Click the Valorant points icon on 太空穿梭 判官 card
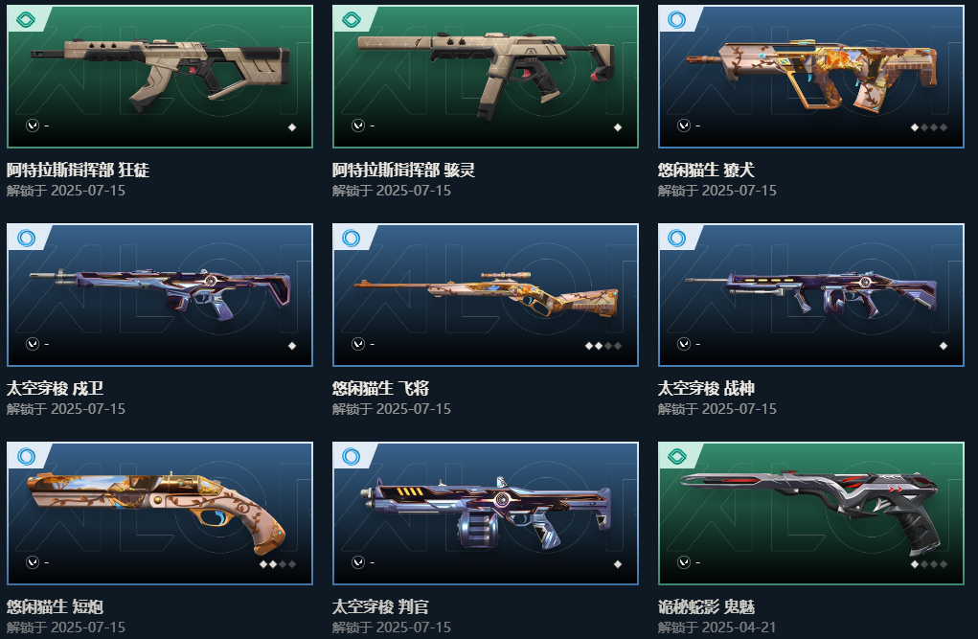Image resolution: width=978 pixels, height=639 pixels. (x=358, y=562)
